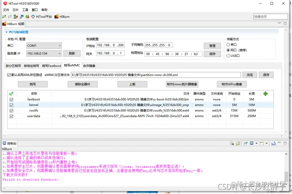The width and height of the screenshot is (292, 194).
Task: Minimize the HiBurn view panel
Action: coord(279,23)
